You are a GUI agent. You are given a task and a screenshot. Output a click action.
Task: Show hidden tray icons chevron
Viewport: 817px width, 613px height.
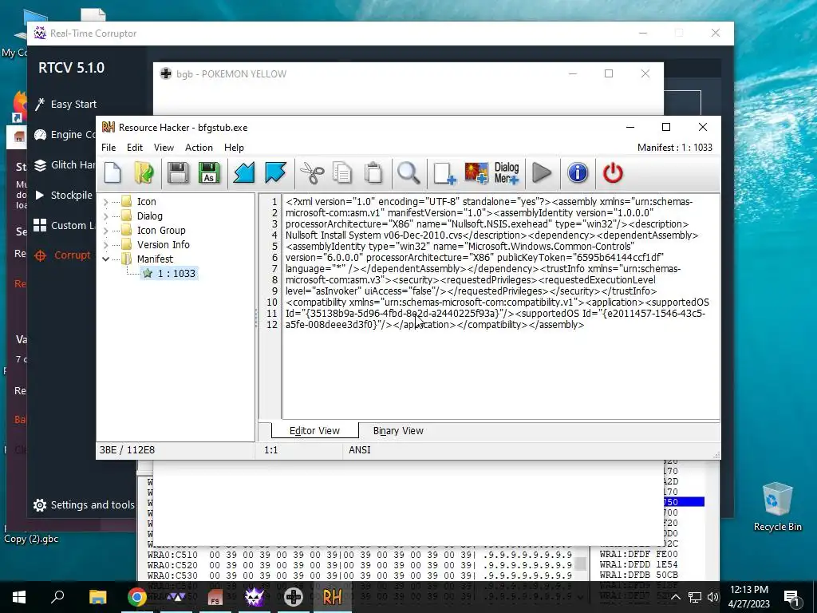click(675, 597)
